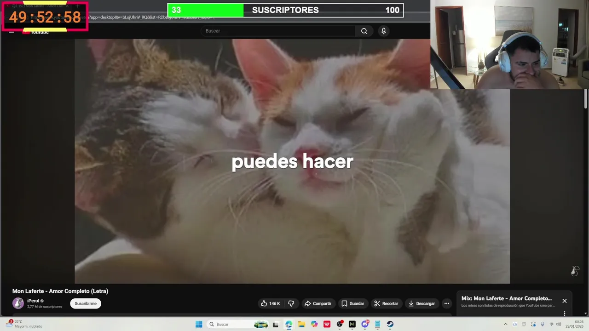Screen dimensions: 589x331
Task: Open the black M app in taskbar
Action: coord(352,324)
